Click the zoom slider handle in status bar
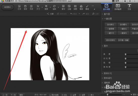138x96 pixels. click(x=107, y=95)
